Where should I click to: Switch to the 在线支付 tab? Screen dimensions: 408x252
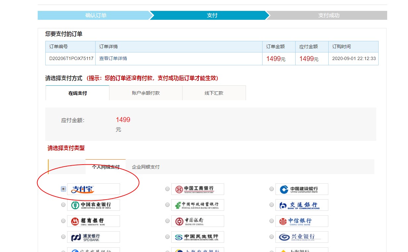[x=77, y=93]
